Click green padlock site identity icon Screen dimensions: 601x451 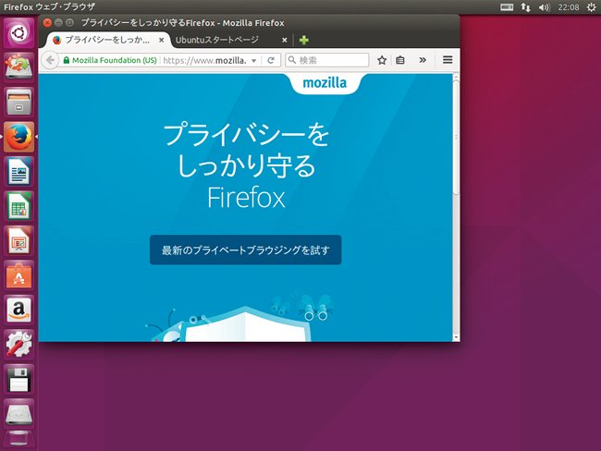click(x=67, y=60)
